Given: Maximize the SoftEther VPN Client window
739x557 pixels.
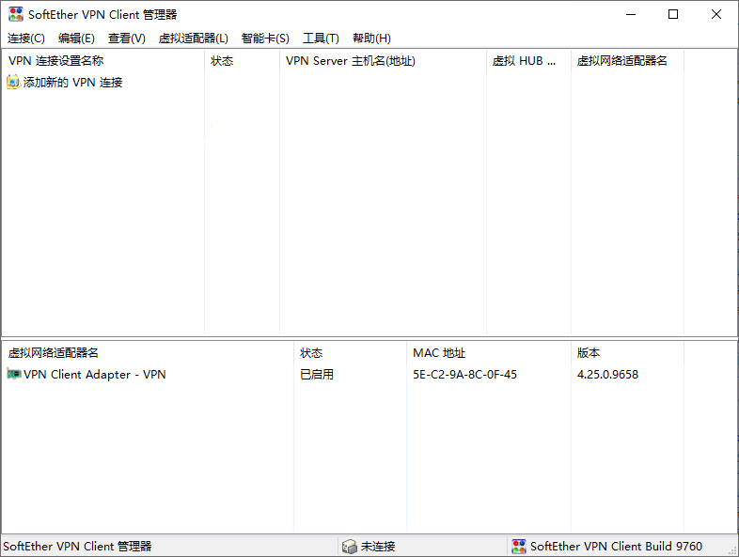Looking at the screenshot, I should (x=673, y=15).
